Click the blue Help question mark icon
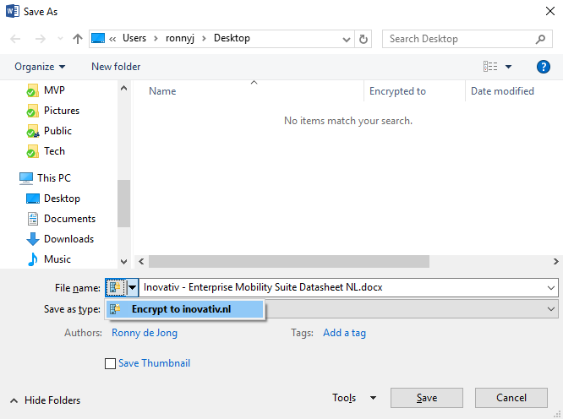This screenshot has width=563, height=419. tap(544, 67)
